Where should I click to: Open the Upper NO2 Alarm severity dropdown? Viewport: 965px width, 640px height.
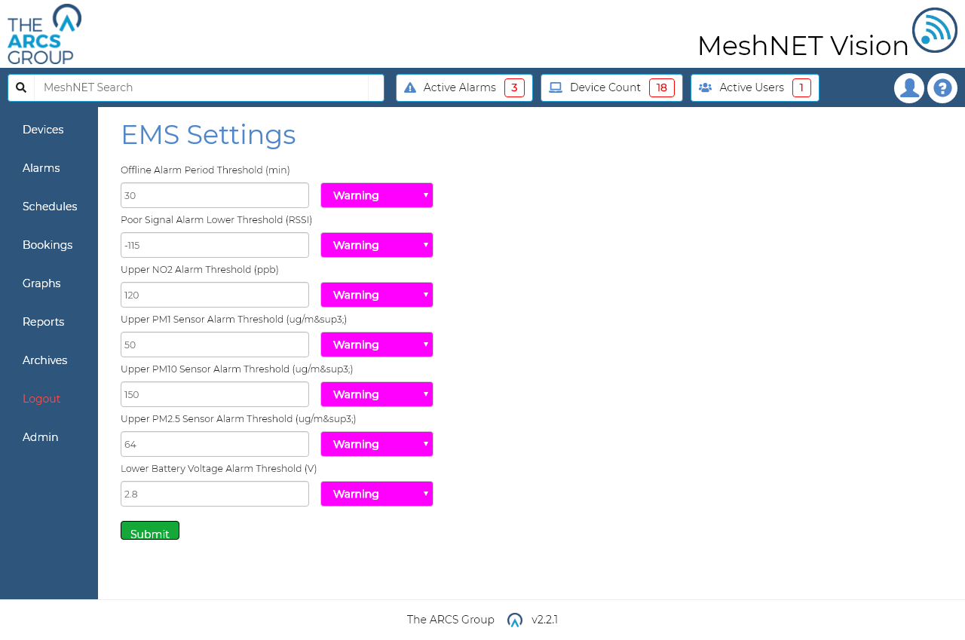(x=376, y=295)
